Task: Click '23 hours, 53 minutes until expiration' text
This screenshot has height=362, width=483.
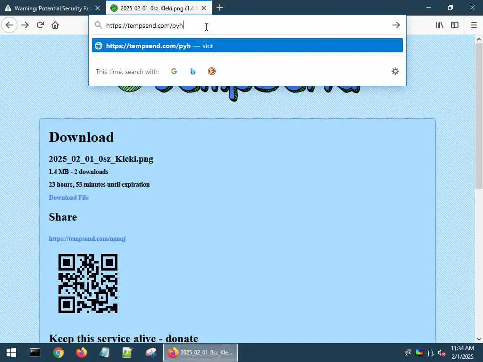Action: [x=99, y=184]
